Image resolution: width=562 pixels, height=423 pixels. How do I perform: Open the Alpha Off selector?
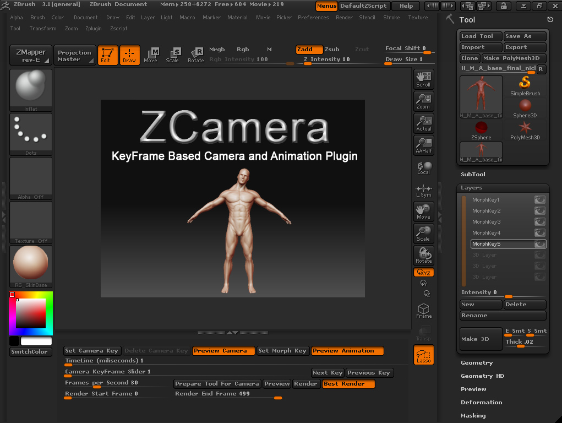[31, 178]
